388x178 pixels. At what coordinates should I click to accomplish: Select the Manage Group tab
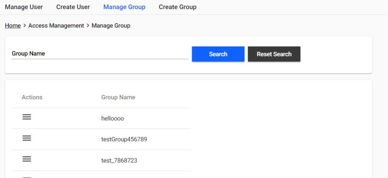click(124, 7)
